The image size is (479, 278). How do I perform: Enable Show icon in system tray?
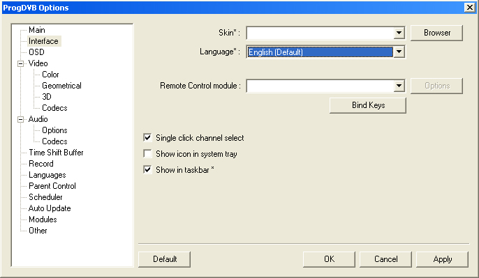click(x=147, y=153)
